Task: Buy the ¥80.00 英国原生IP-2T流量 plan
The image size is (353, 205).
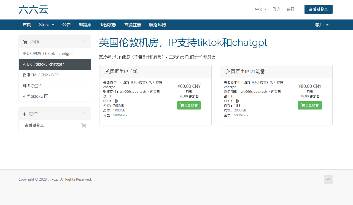Action: 310,105
